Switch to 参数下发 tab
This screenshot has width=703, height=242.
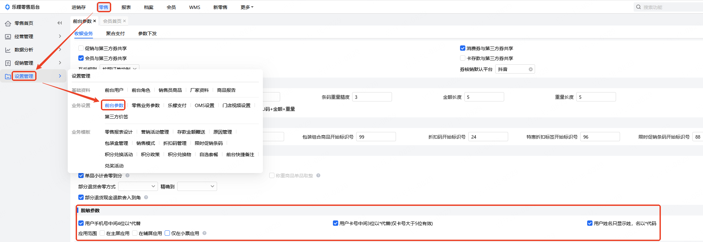tap(147, 33)
